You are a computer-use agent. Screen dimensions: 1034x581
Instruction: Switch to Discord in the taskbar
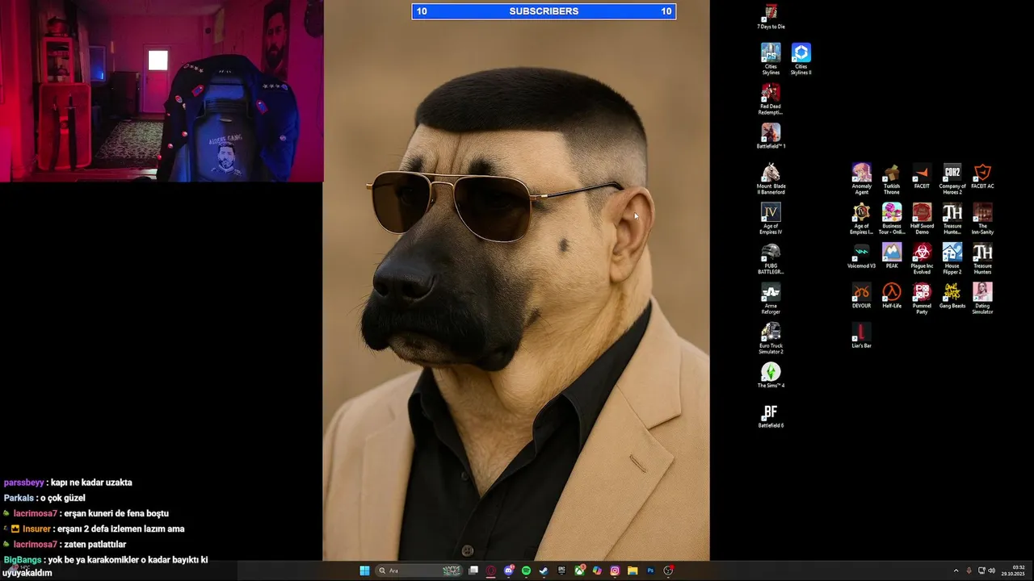tap(508, 571)
